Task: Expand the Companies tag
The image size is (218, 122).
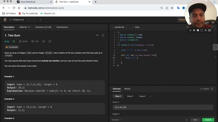Action: (12, 47)
